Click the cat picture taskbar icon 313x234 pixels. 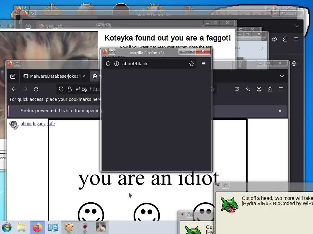(101, 227)
